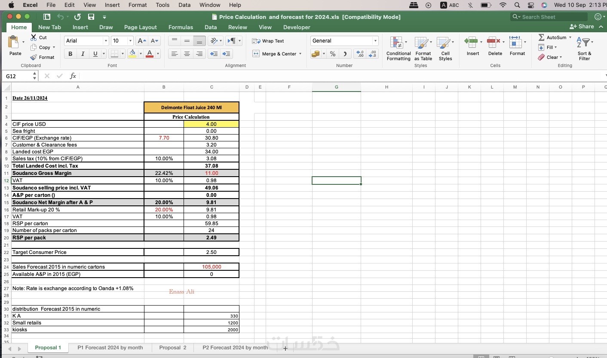Open the Arial font name dropdown
Viewport: 607px width, 358px height.
coord(106,41)
